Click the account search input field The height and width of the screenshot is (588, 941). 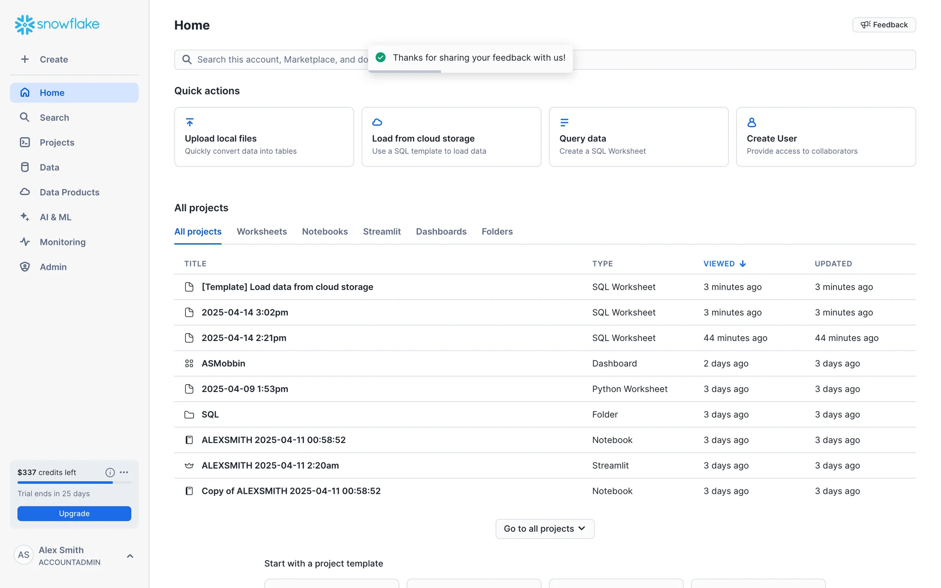pos(274,59)
